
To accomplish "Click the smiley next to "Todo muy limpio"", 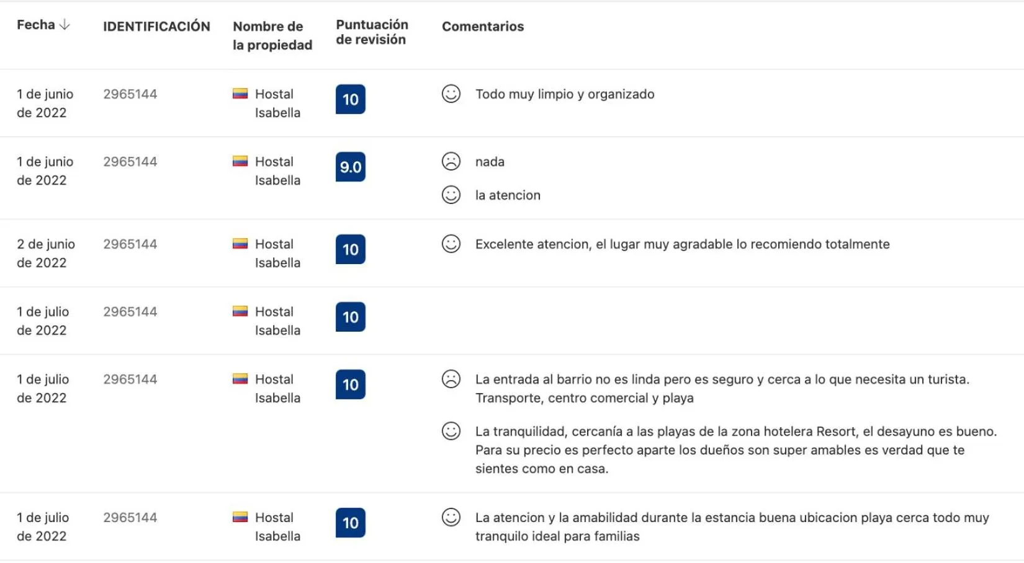I will tap(451, 94).
